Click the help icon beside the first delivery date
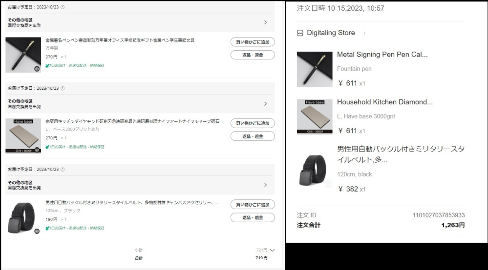The width and height of the screenshot is (488, 270). tap(63, 7)
